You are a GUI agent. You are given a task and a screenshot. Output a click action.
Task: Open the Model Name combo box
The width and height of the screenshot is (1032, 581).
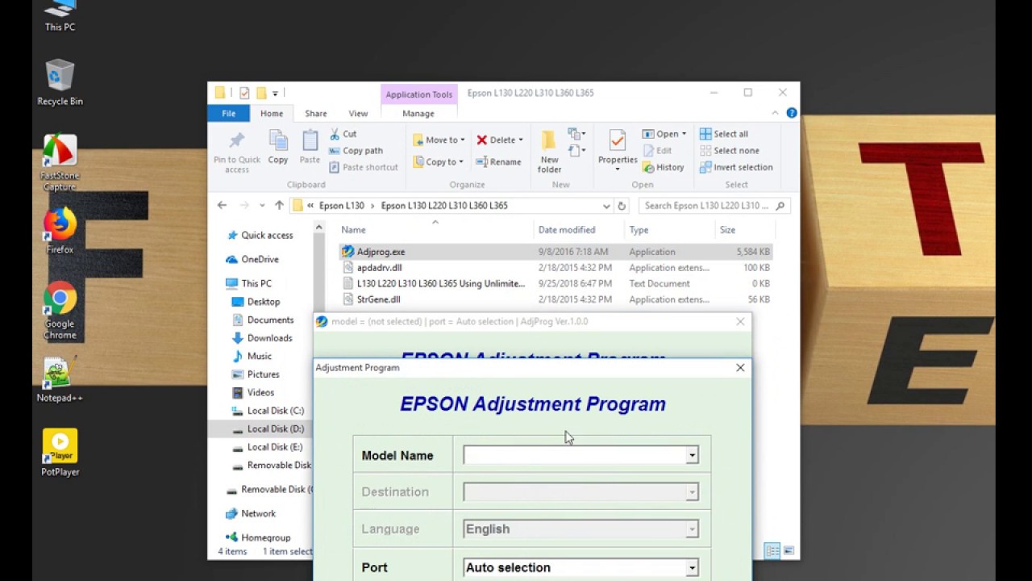(580, 456)
